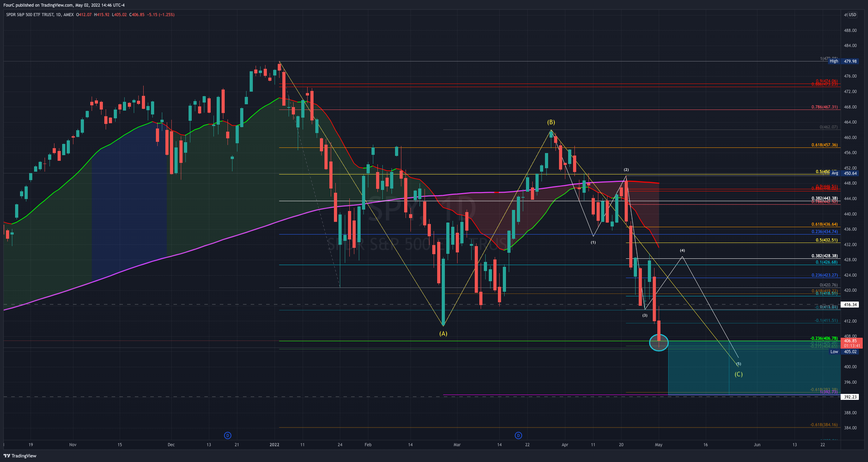Click the 'Mar' label on the time axis

[x=457, y=445]
